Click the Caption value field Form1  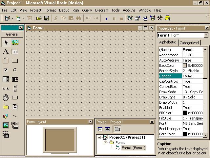click(193, 76)
